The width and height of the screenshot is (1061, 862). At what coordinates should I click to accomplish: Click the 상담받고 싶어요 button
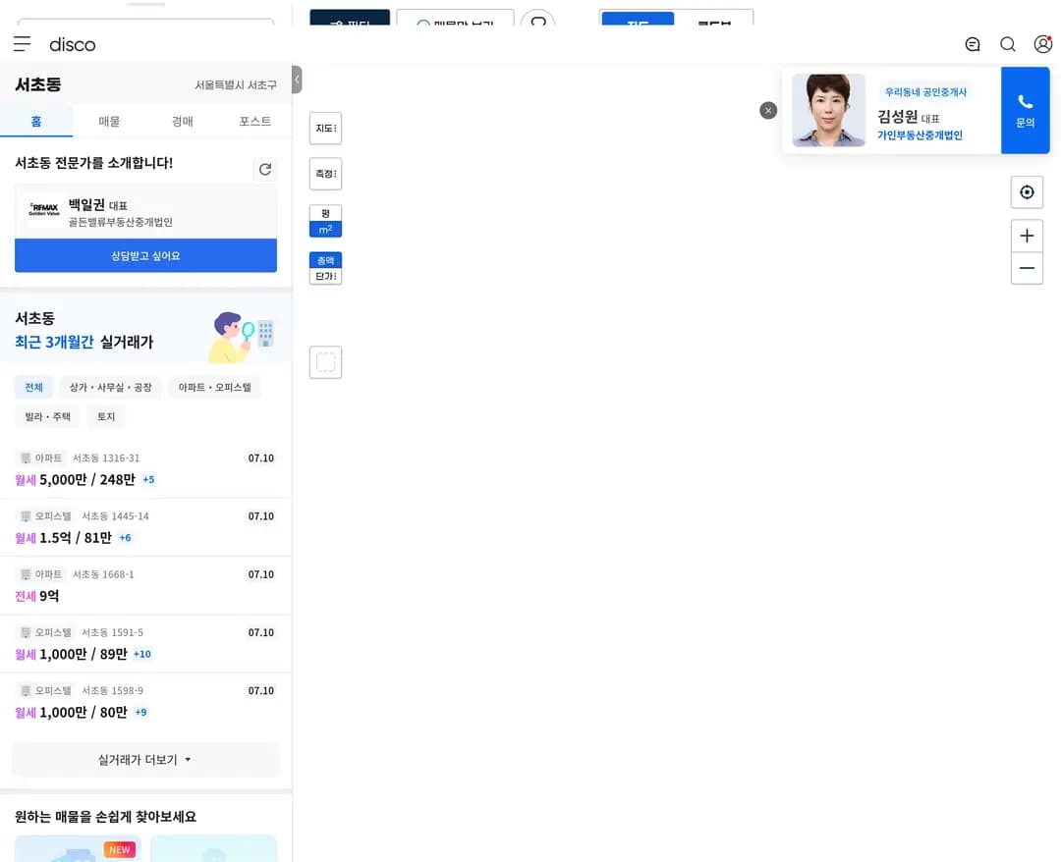click(x=145, y=255)
